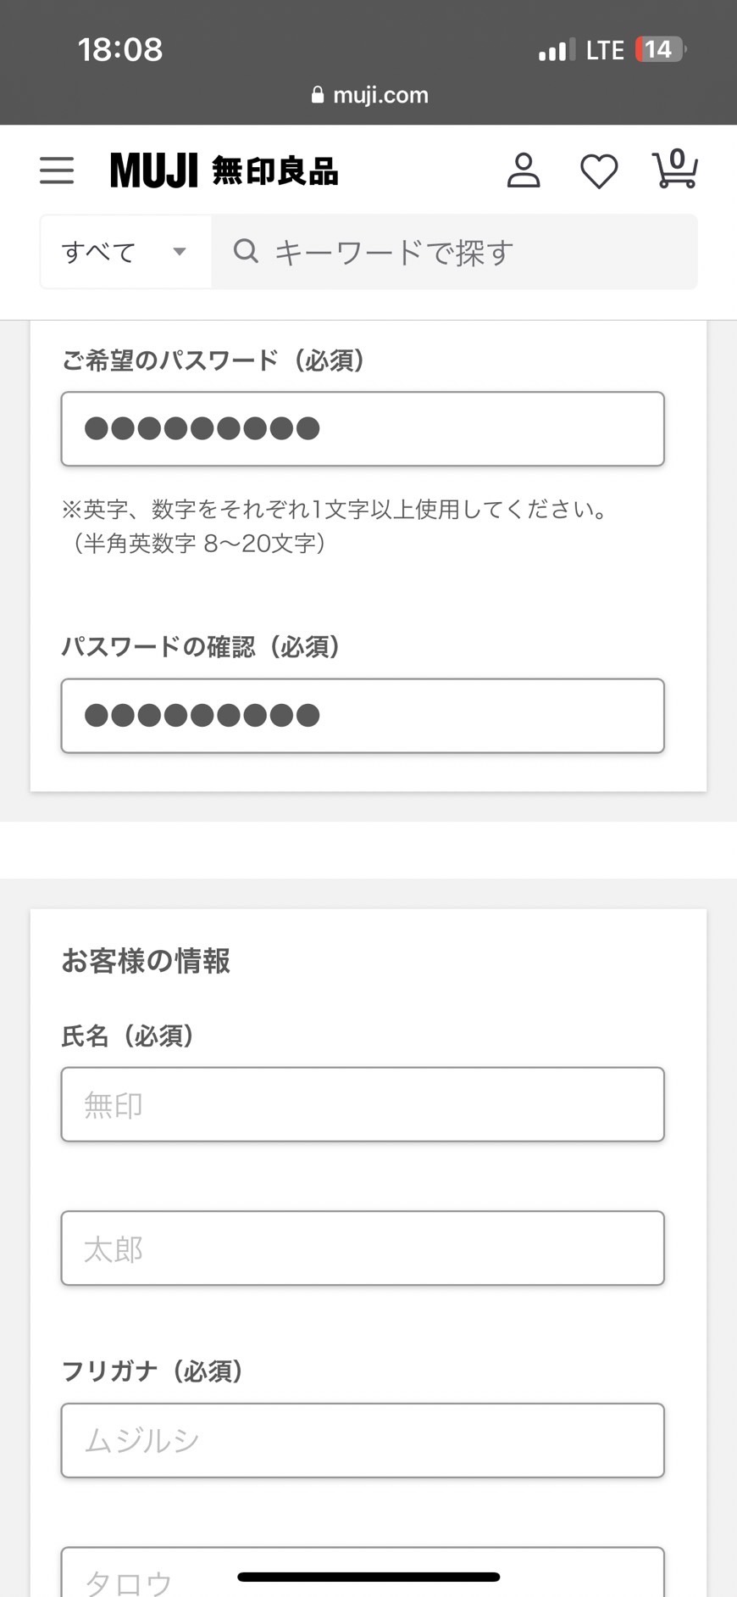Tap the battery indicator in status bar
Image resolution: width=737 pixels, height=1597 pixels.
click(660, 50)
